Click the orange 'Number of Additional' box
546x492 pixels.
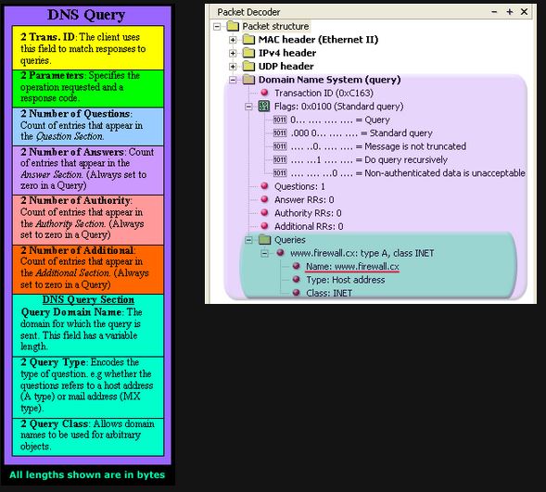click(x=88, y=270)
